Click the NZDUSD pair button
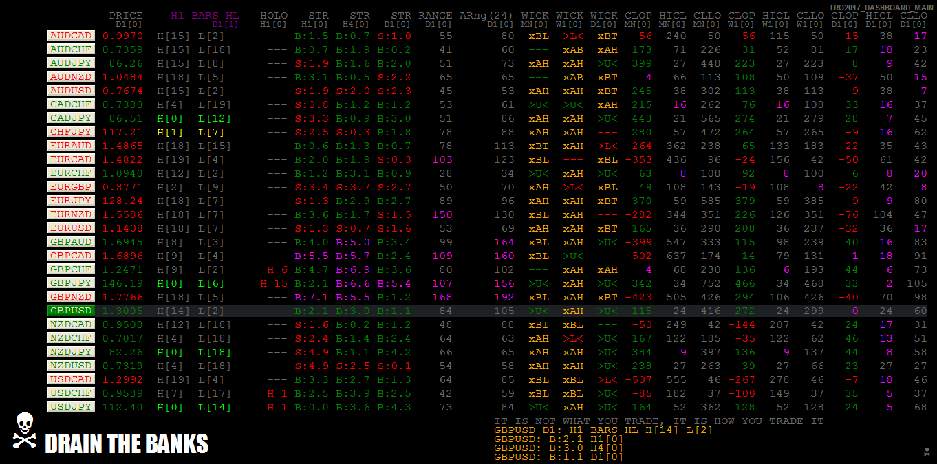937x464 pixels. (71, 366)
